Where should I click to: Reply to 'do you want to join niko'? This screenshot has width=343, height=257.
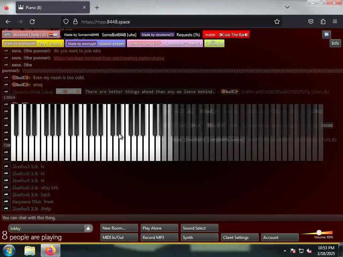[6, 51]
